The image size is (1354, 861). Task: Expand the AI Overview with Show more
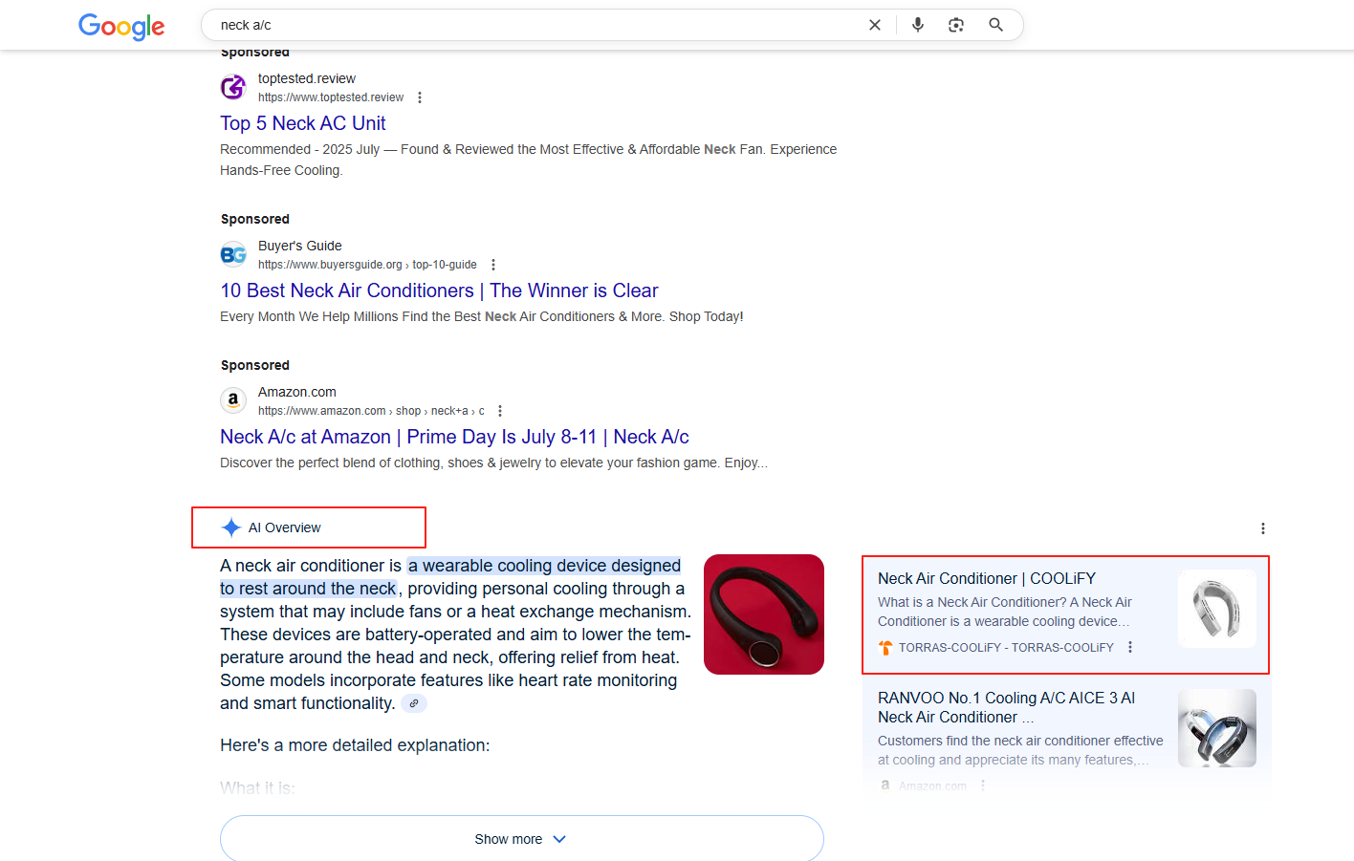tap(521, 838)
